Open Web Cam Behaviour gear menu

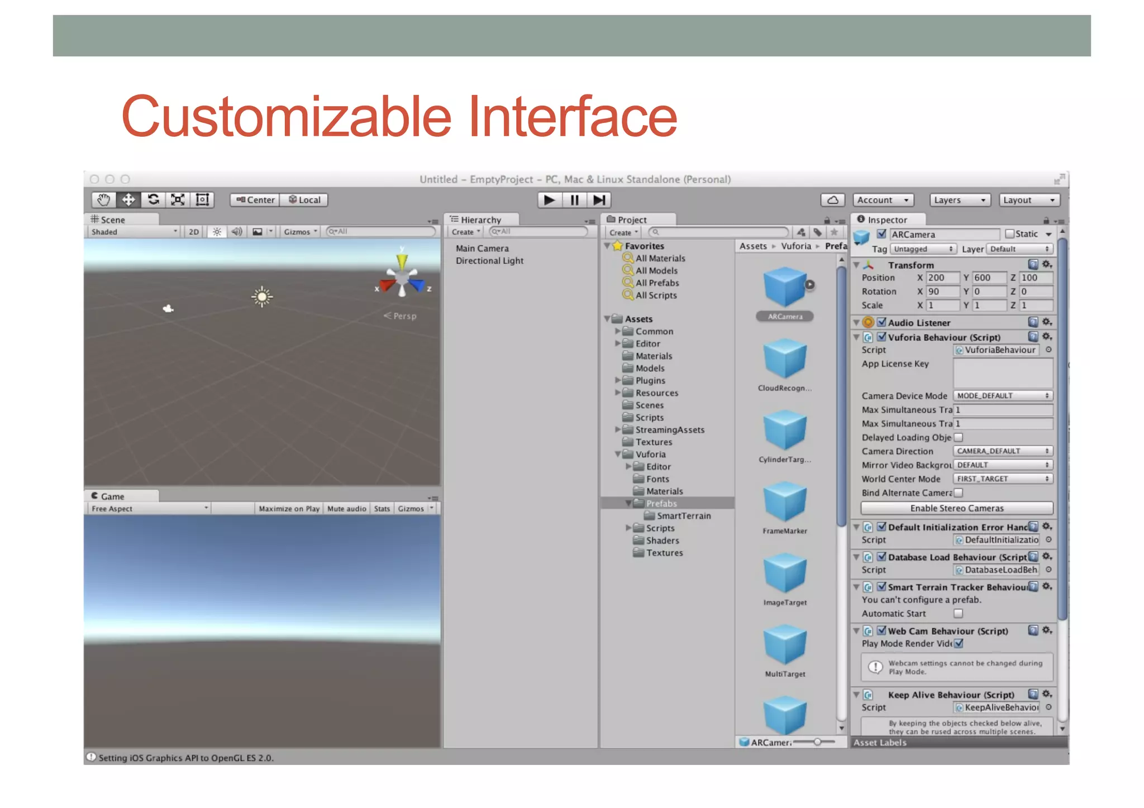pyautogui.click(x=1047, y=630)
